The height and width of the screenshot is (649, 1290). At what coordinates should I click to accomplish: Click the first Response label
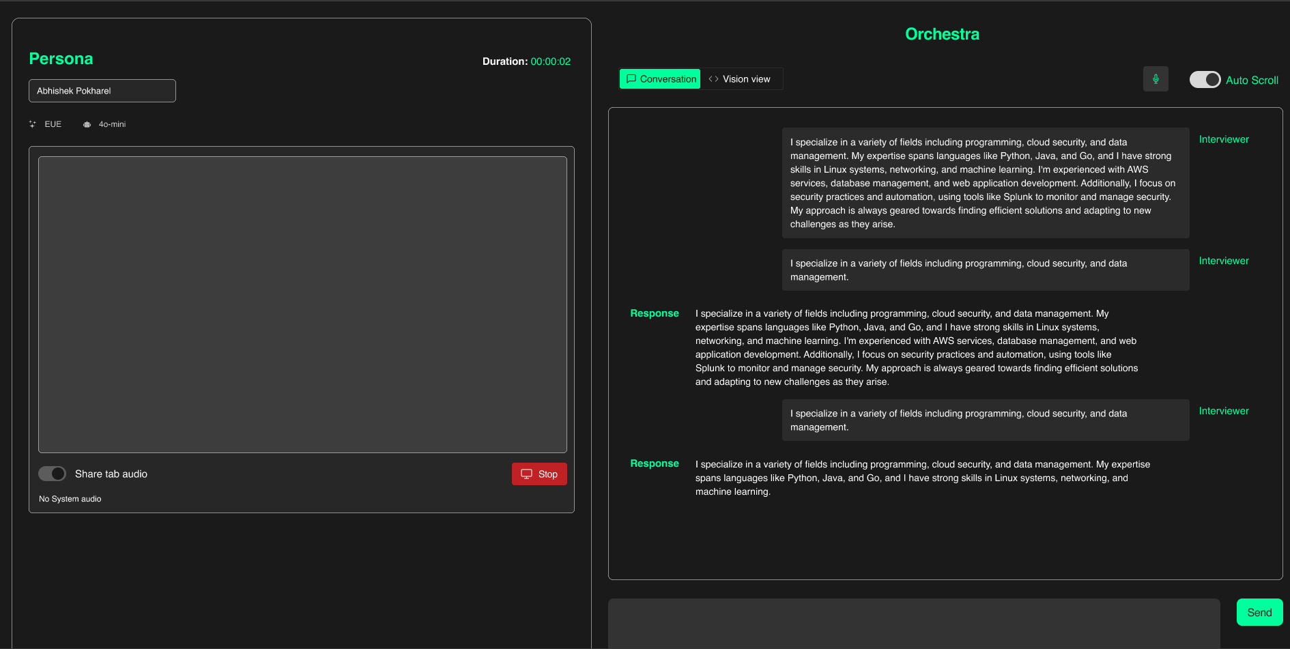[x=655, y=313]
